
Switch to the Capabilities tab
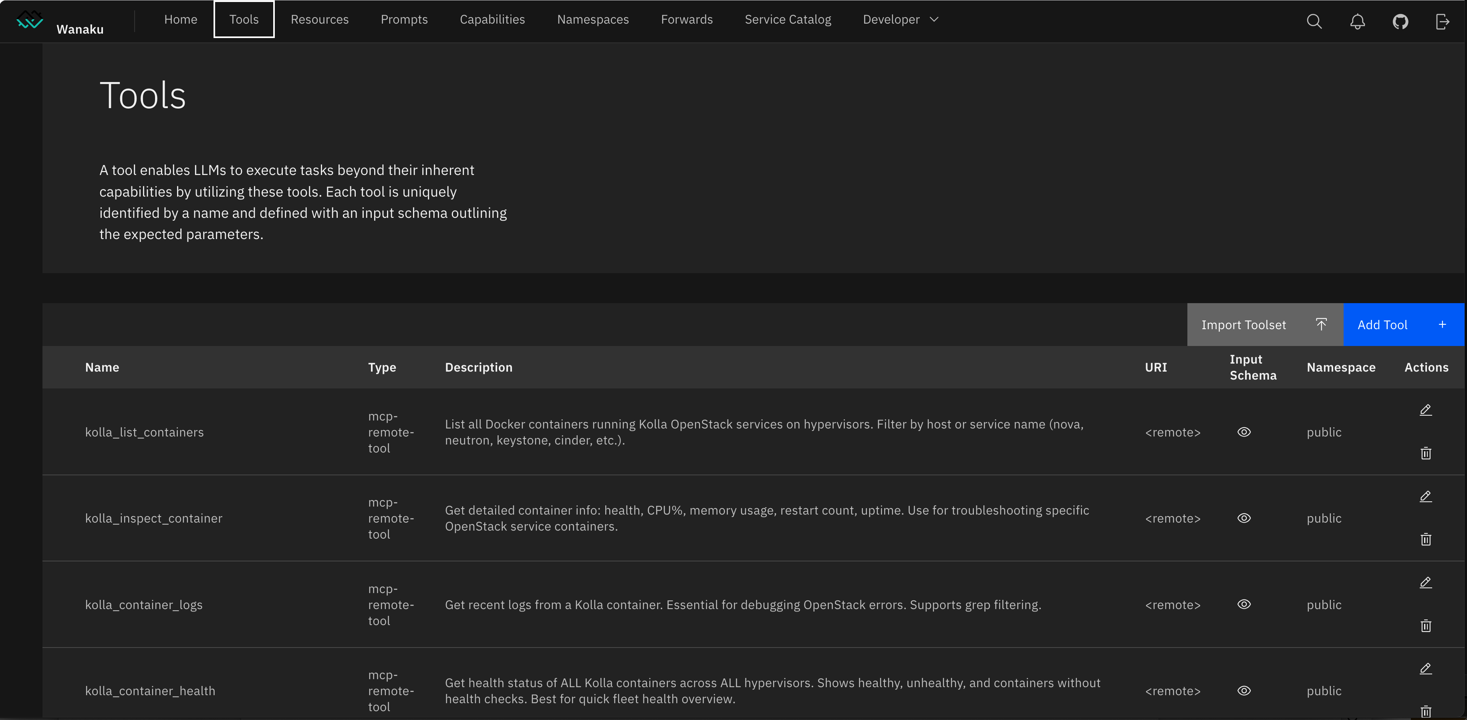492,19
